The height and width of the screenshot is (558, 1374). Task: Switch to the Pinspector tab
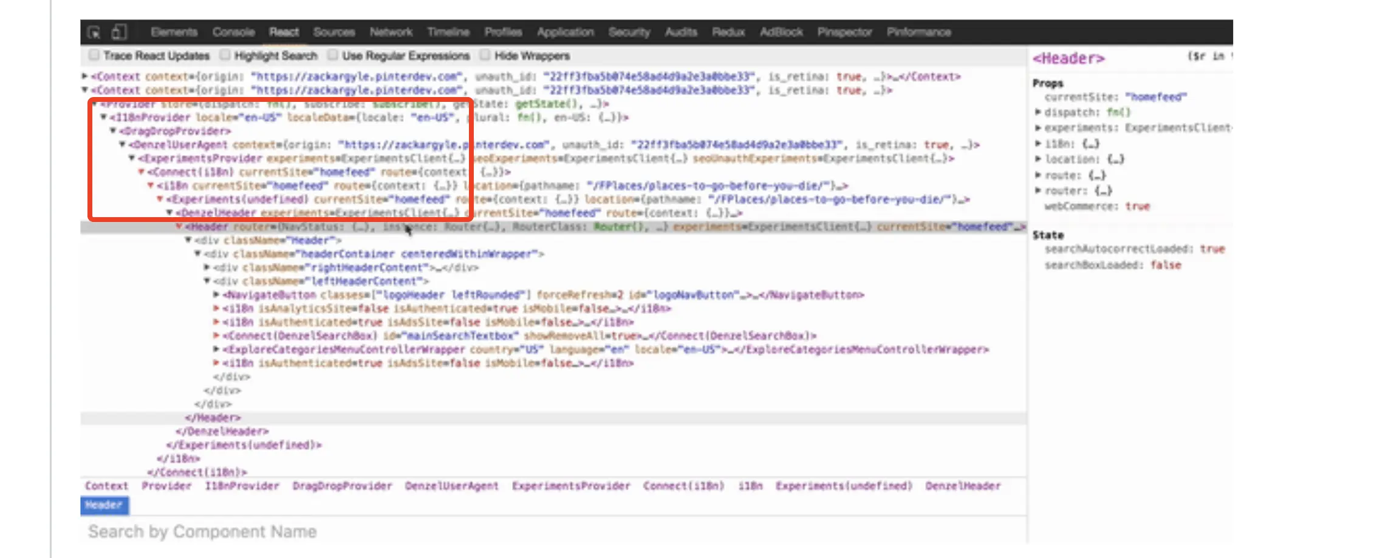pos(844,32)
